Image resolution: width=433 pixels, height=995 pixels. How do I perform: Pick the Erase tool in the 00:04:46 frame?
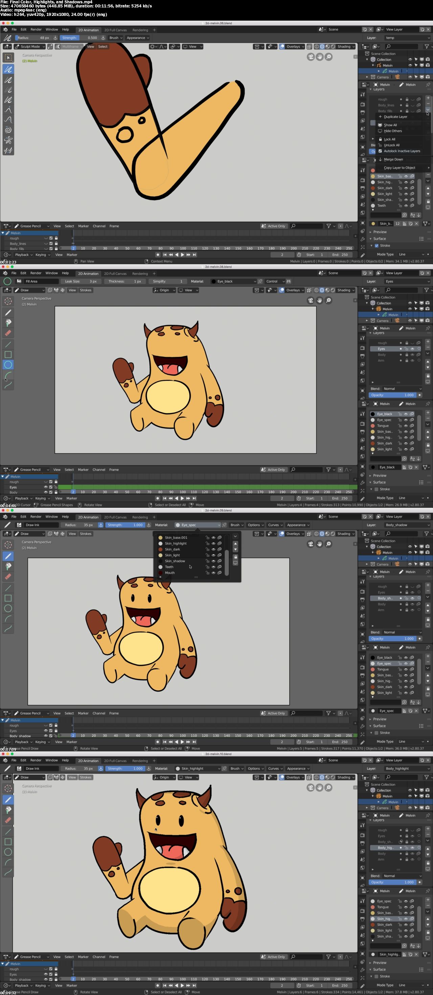click(x=8, y=333)
